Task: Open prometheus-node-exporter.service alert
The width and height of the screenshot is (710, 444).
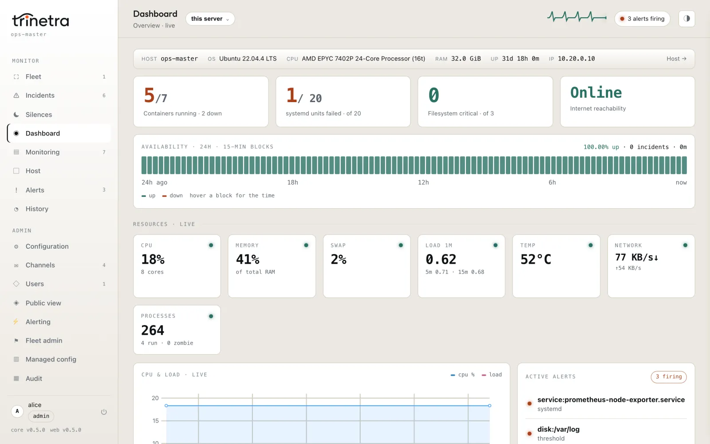Action: 606,404
